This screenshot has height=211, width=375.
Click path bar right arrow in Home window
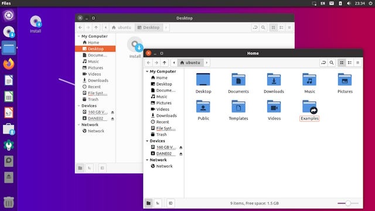tap(207, 63)
